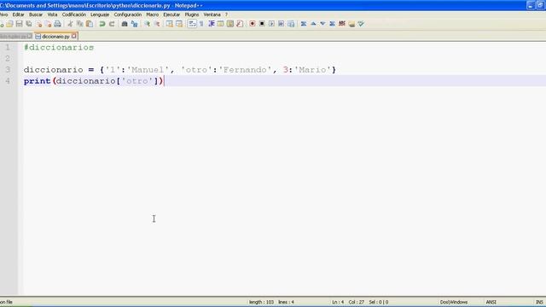Toggle the indent guide icon
The height and width of the screenshot is (307, 546).
coord(211,24)
